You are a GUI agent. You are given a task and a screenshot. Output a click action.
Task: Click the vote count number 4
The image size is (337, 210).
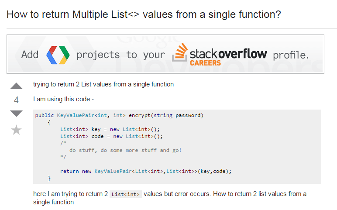16,100
